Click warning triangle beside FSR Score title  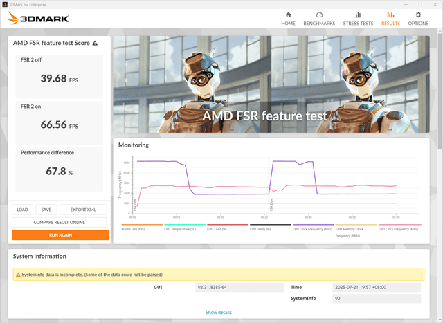coord(95,43)
